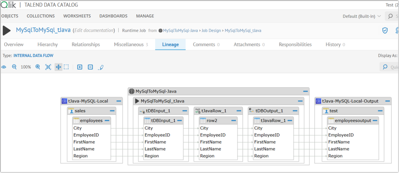
Task: Click the tJavaRow_1 component icon
Action: (198, 111)
